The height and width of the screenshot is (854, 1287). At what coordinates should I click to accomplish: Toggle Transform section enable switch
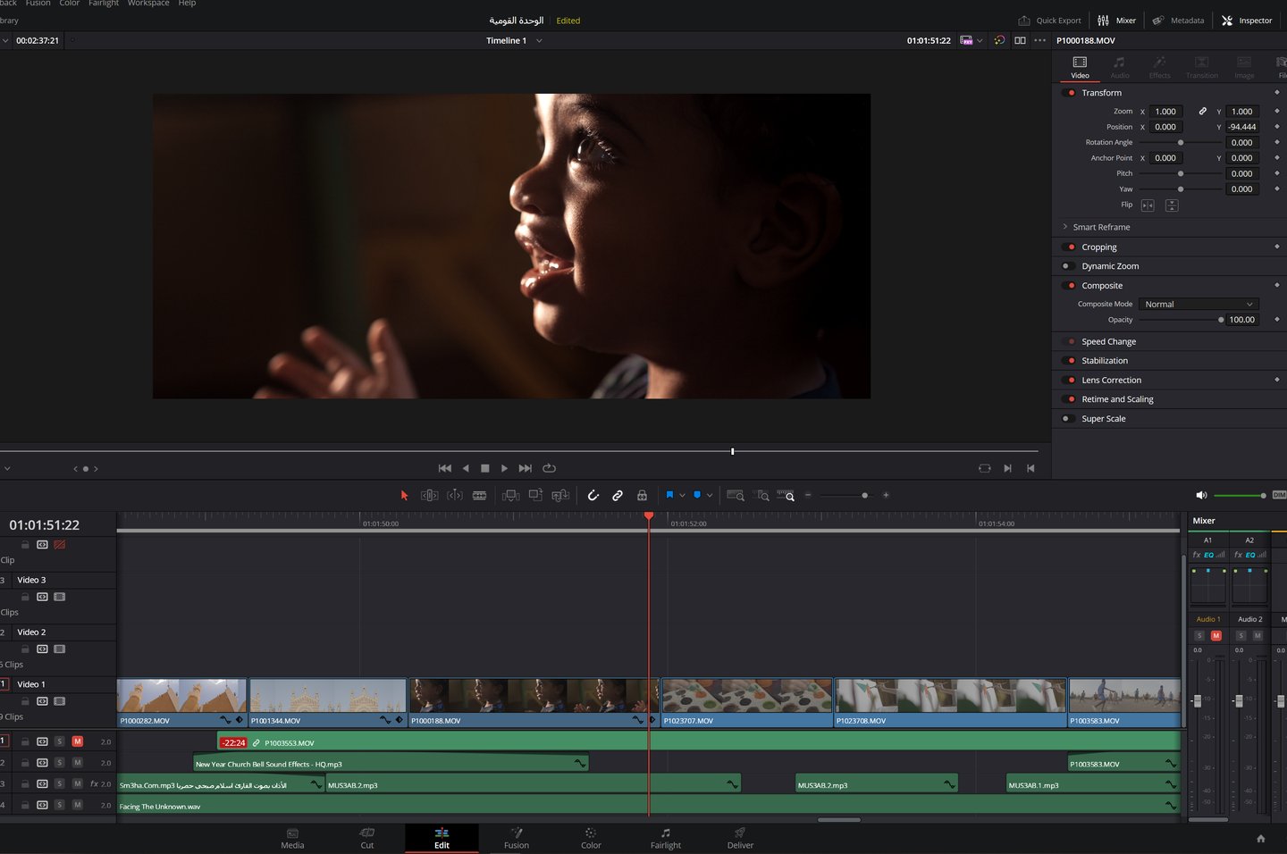pyautogui.click(x=1069, y=93)
